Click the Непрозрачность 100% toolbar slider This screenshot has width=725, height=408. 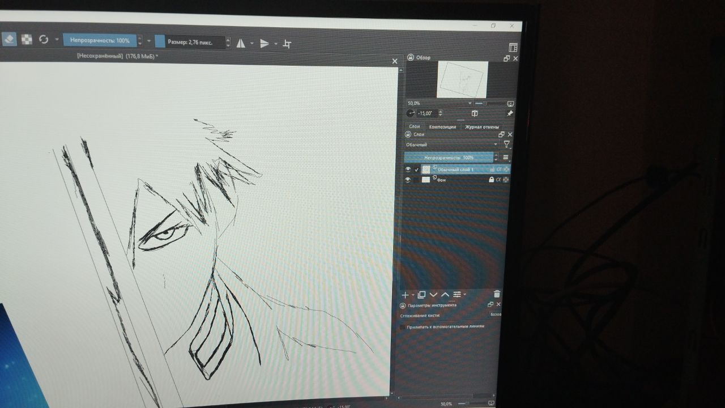tap(100, 41)
